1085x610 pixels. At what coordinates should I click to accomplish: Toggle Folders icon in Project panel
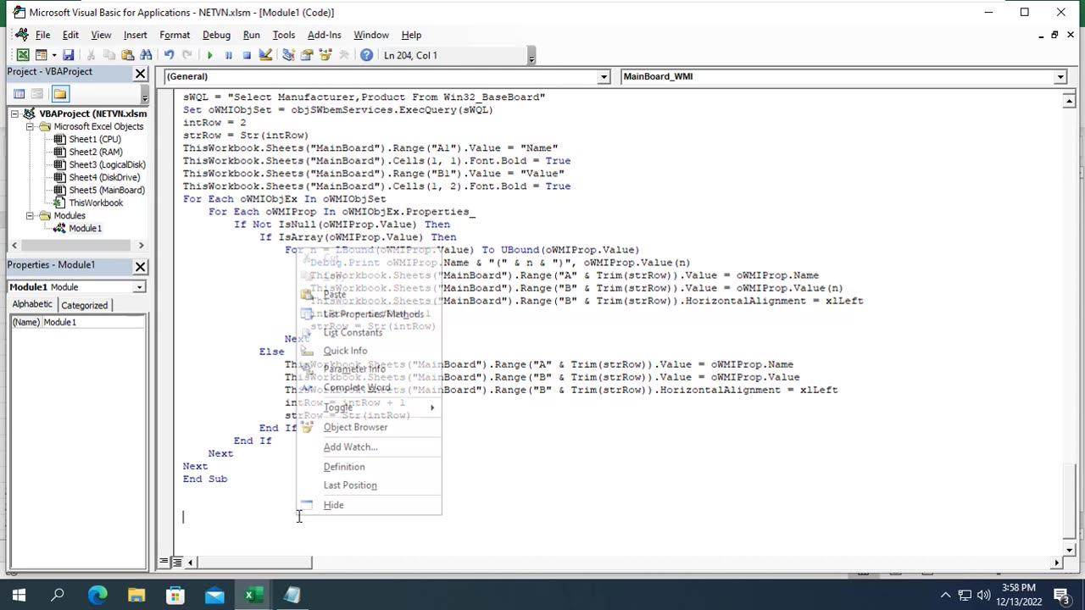click(59, 94)
